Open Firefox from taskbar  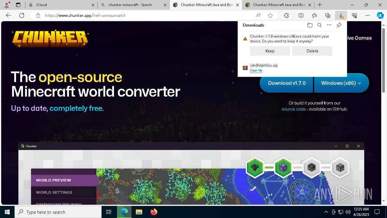click(154, 212)
